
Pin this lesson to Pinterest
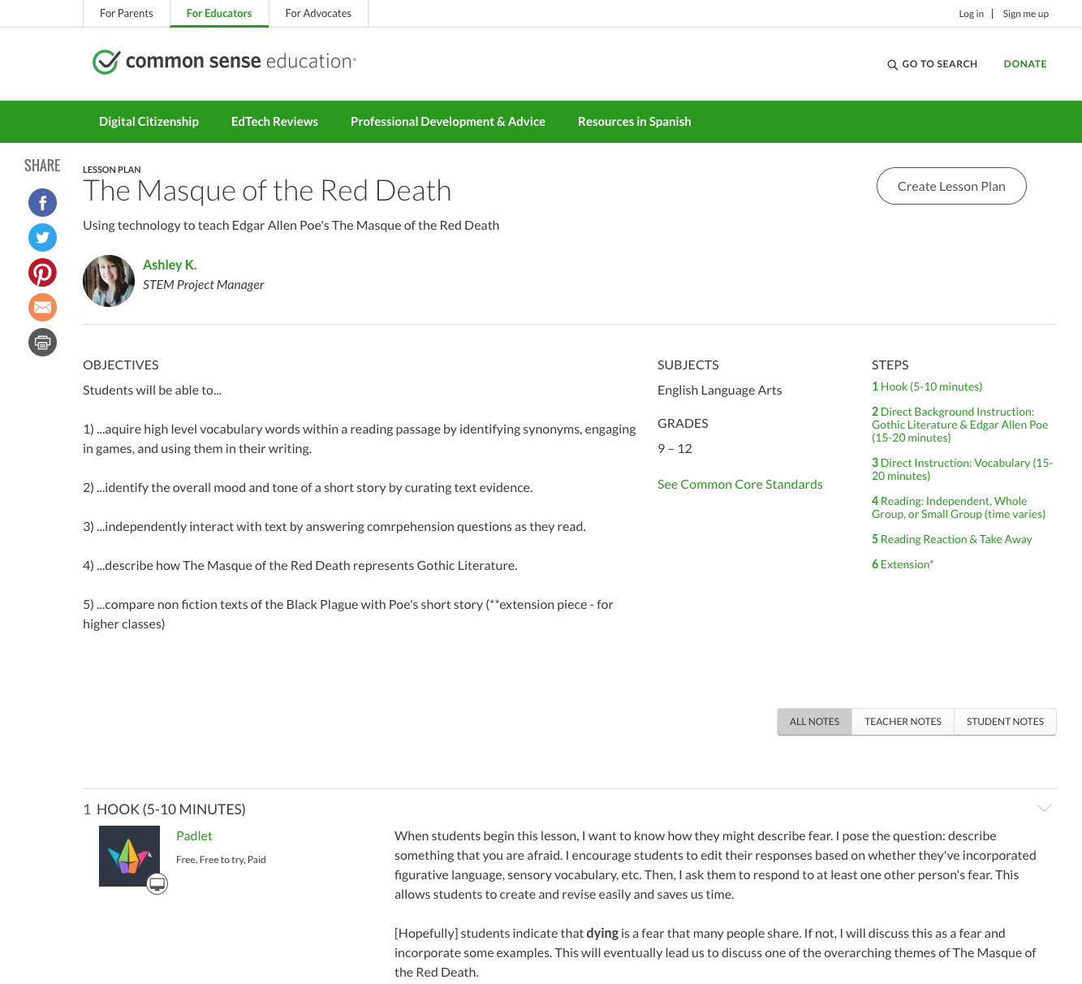pyautogui.click(x=42, y=272)
